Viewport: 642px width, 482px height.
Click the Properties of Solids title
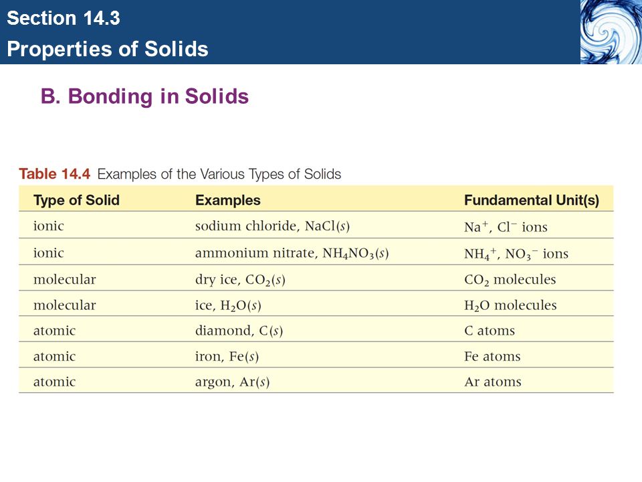pos(108,49)
